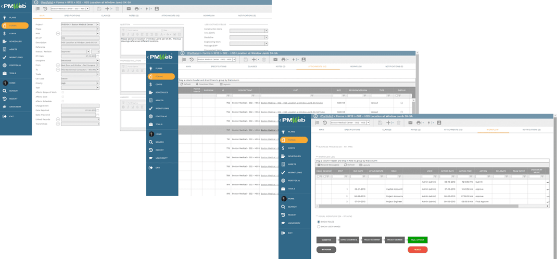Select the Show User Names radio button
Image resolution: width=557 pixels, height=259 pixels.
click(x=319, y=226)
